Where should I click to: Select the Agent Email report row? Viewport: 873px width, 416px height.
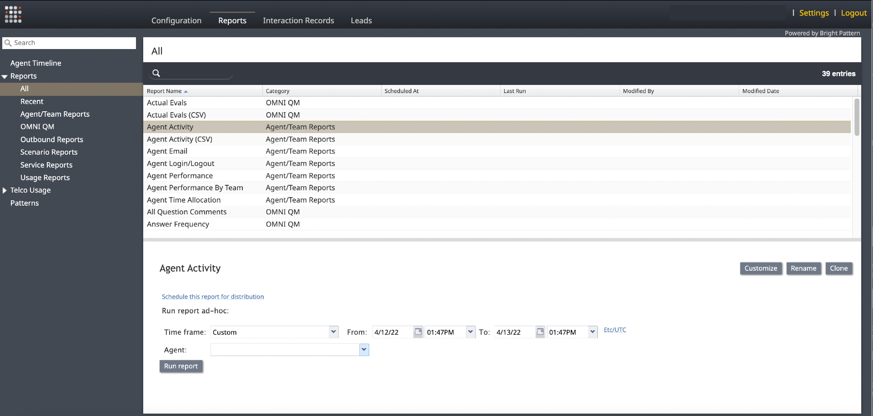497,151
